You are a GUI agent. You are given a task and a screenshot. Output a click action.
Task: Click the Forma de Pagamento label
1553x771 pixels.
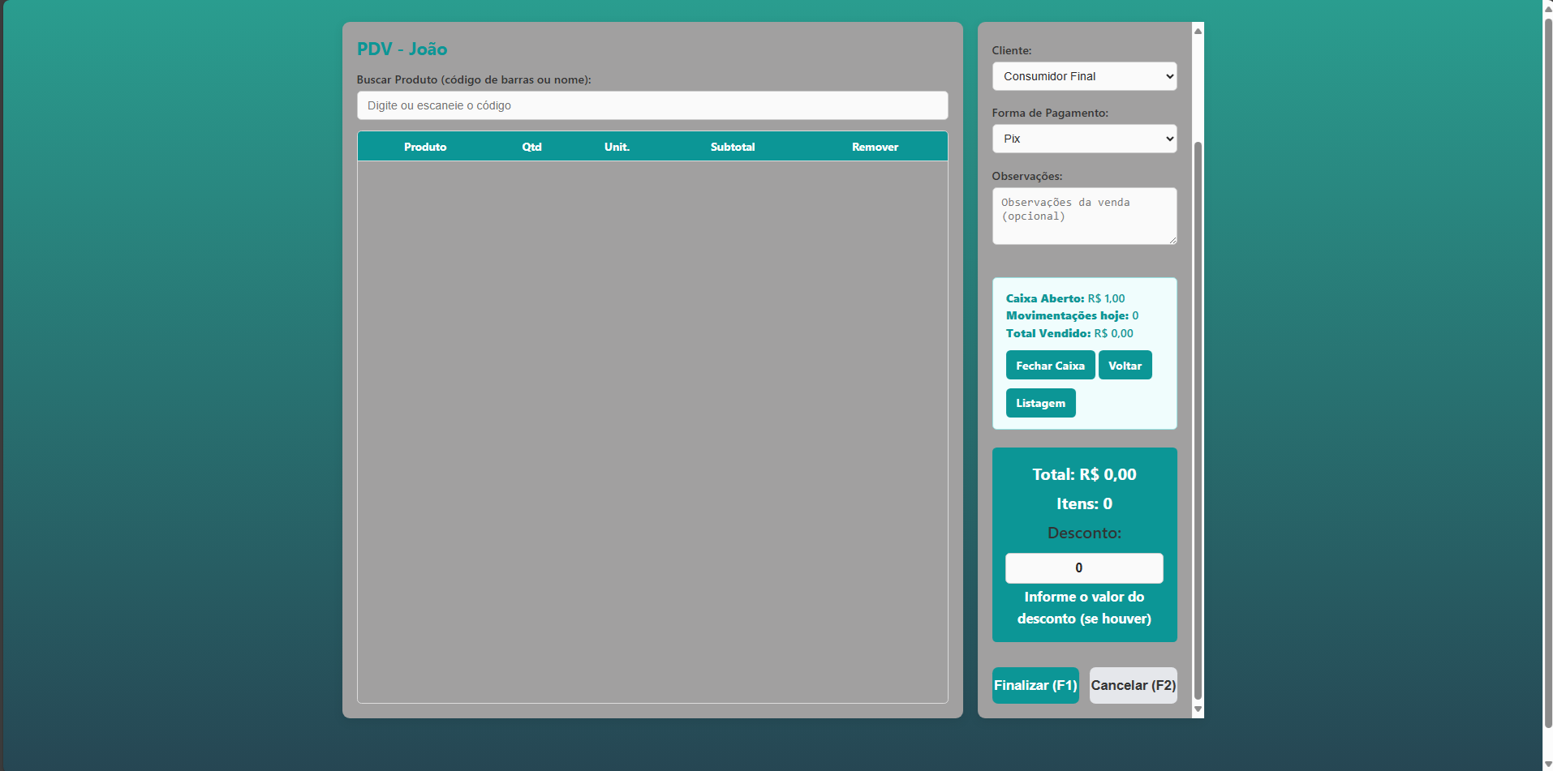pos(1050,113)
